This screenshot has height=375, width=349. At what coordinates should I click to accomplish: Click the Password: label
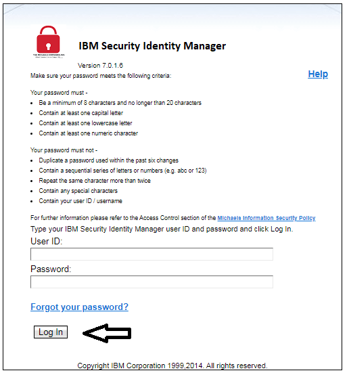click(51, 269)
